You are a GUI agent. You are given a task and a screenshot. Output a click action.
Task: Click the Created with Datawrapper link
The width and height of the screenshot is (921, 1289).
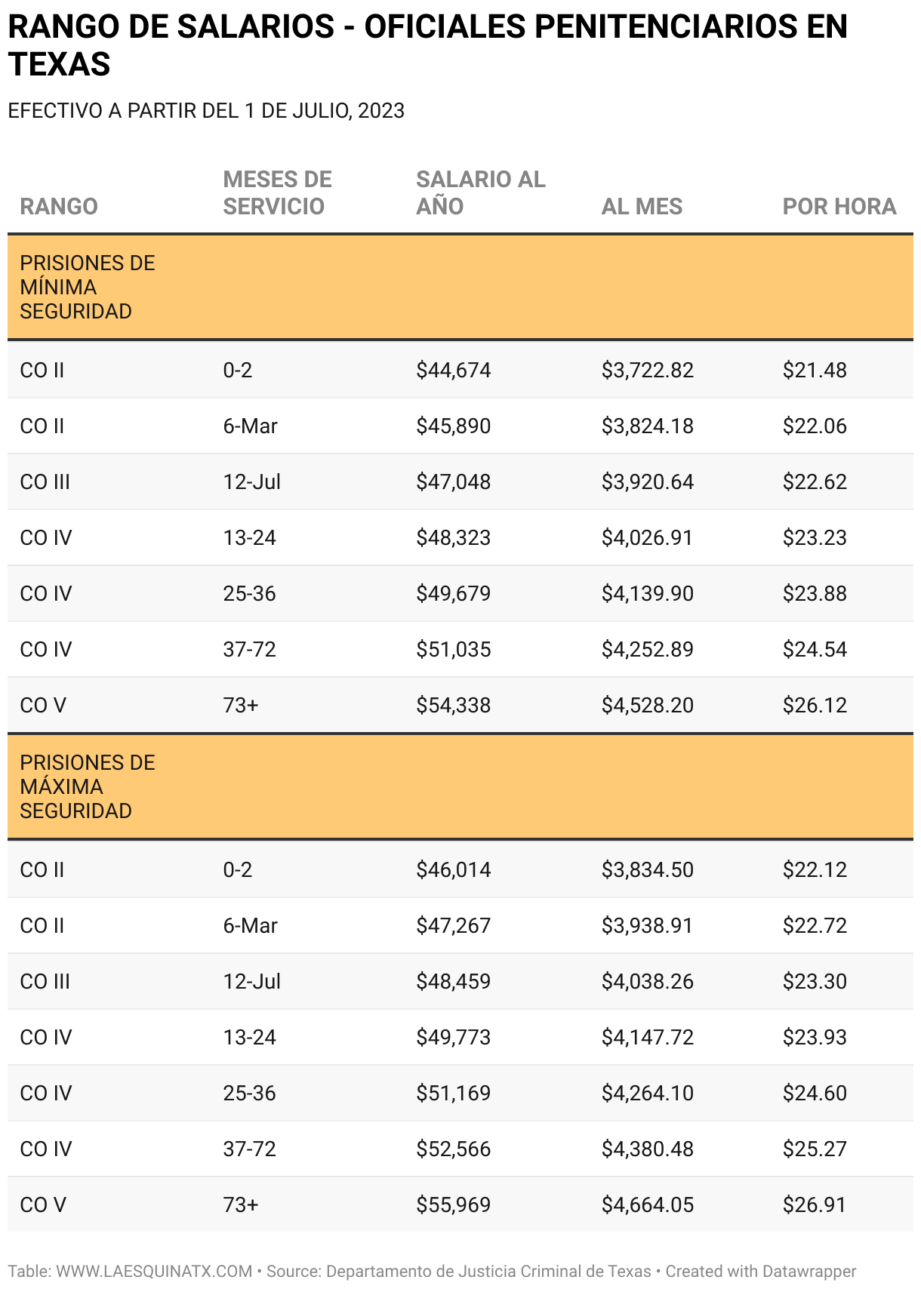click(761, 1271)
